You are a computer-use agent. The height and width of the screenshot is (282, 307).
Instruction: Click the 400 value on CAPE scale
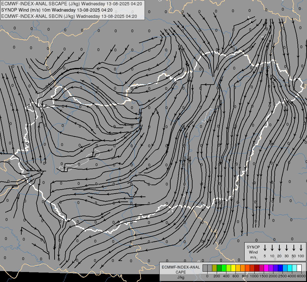point(226,276)
